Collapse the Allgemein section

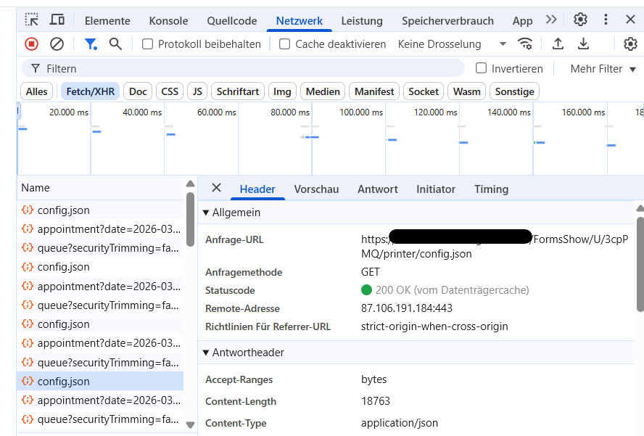click(232, 213)
